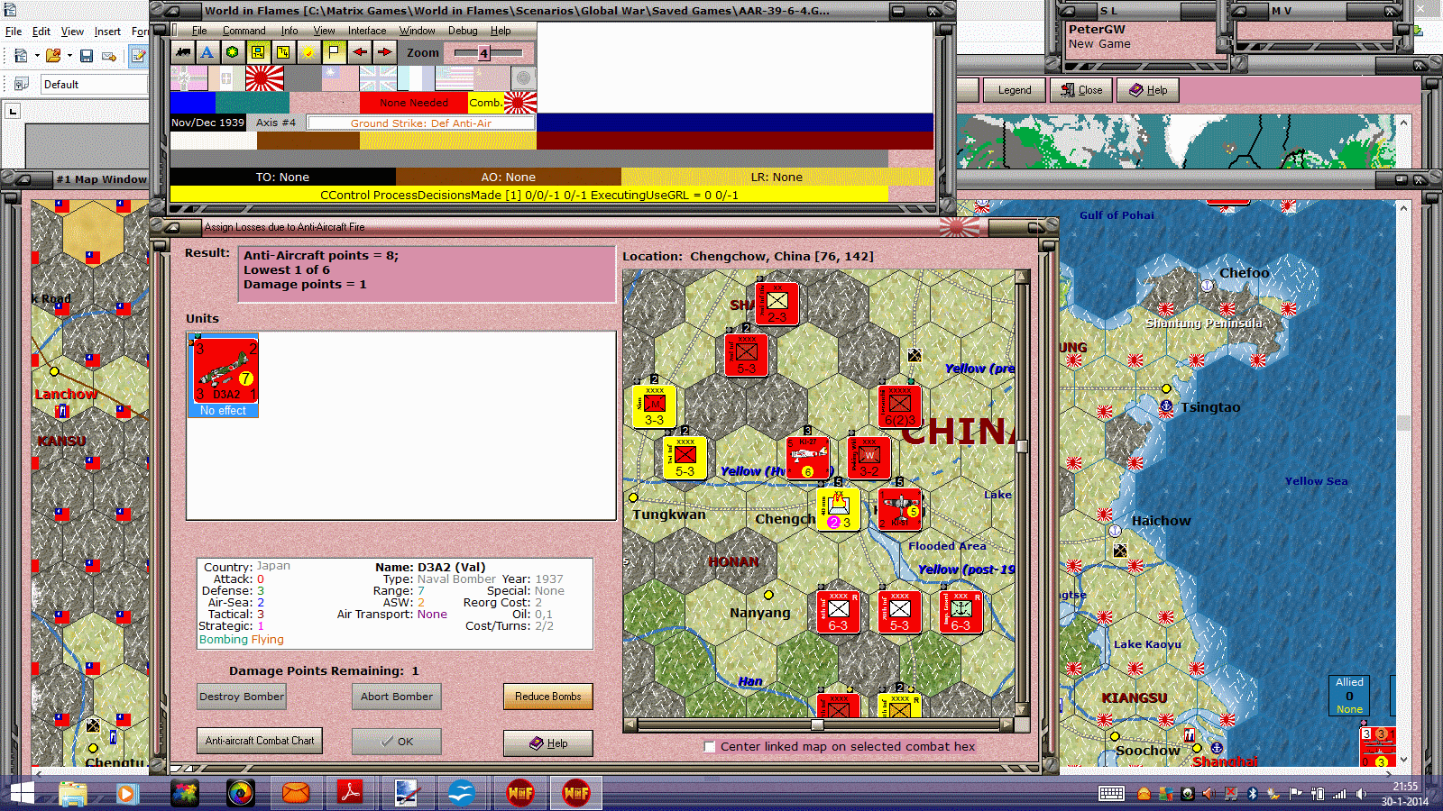Open the Debug menu

pos(463,31)
